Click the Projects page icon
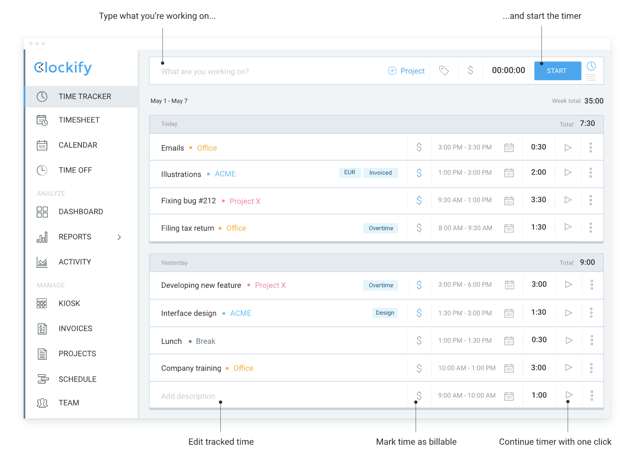 coord(42,354)
